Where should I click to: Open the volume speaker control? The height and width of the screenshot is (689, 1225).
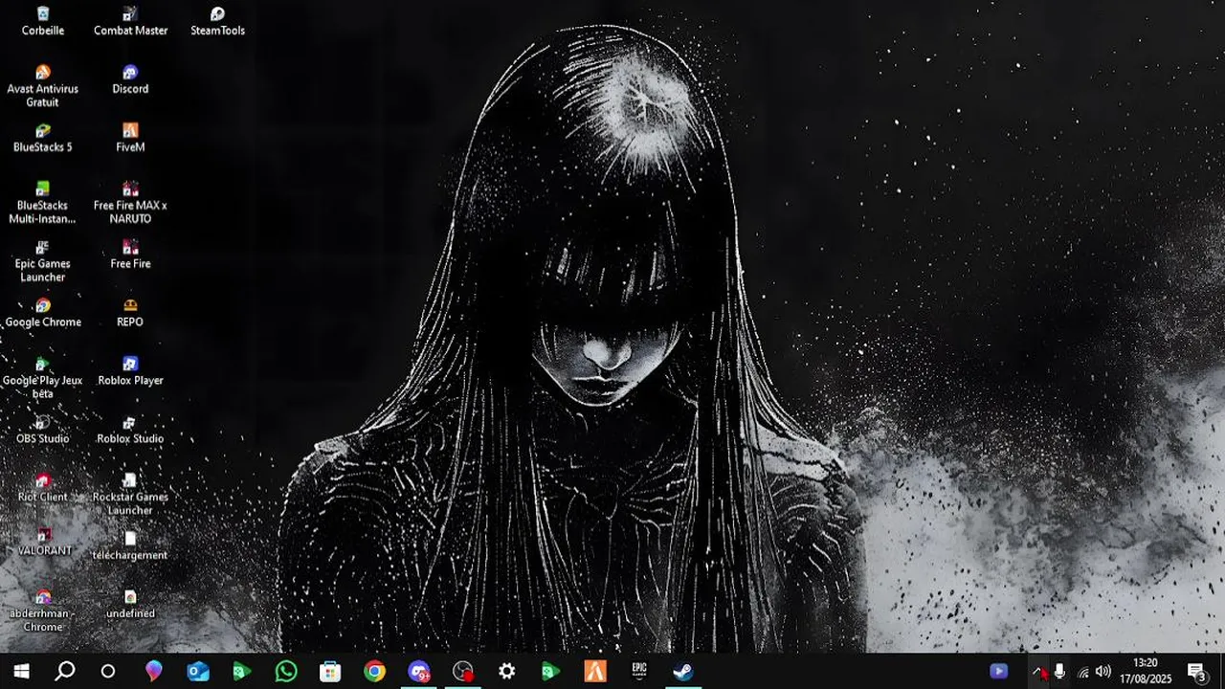[x=1103, y=672]
